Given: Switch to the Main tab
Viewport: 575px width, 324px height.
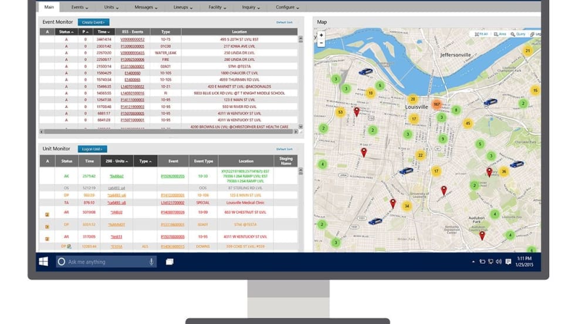Looking at the screenshot, I should pyautogui.click(x=50, y=8).
